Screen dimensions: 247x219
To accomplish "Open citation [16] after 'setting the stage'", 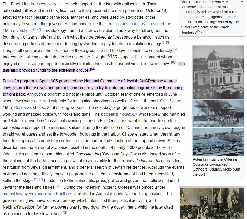I will point(37,179).
